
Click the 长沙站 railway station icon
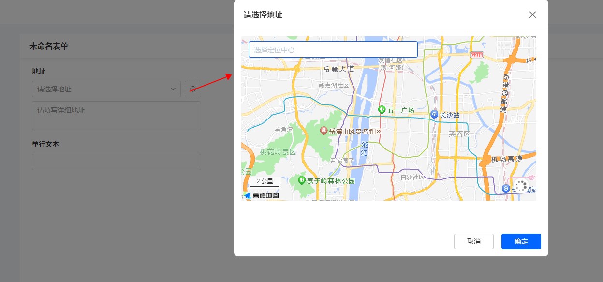[434, 115]
